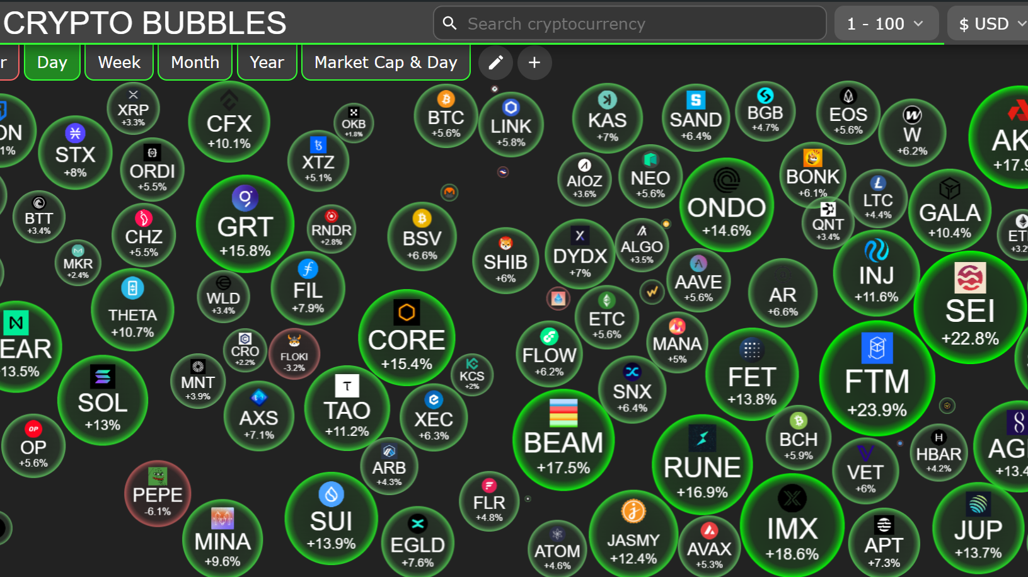Open the 1 - 100 rank range dropdown

click(886, 23)
